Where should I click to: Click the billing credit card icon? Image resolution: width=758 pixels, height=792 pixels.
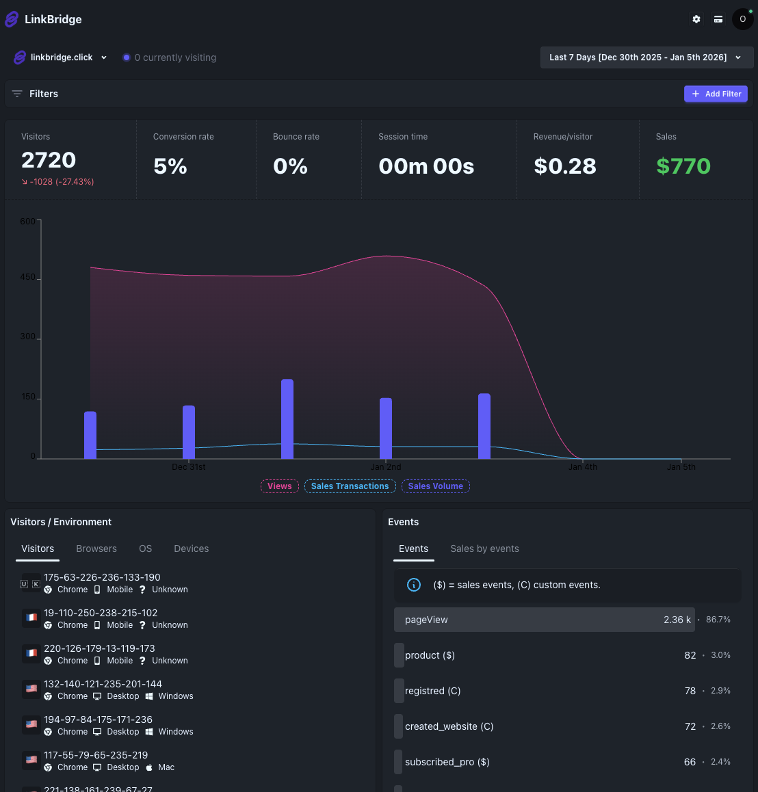(x=718, y=19)
